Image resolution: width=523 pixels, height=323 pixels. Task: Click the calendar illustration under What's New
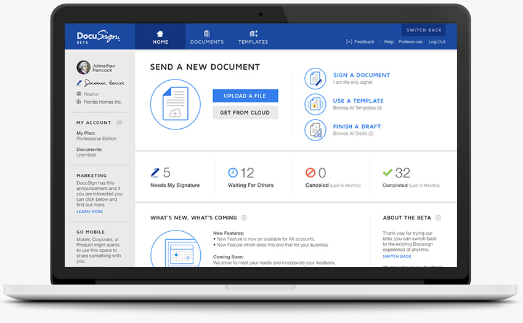pyautogui.click(x=176, y=248)
